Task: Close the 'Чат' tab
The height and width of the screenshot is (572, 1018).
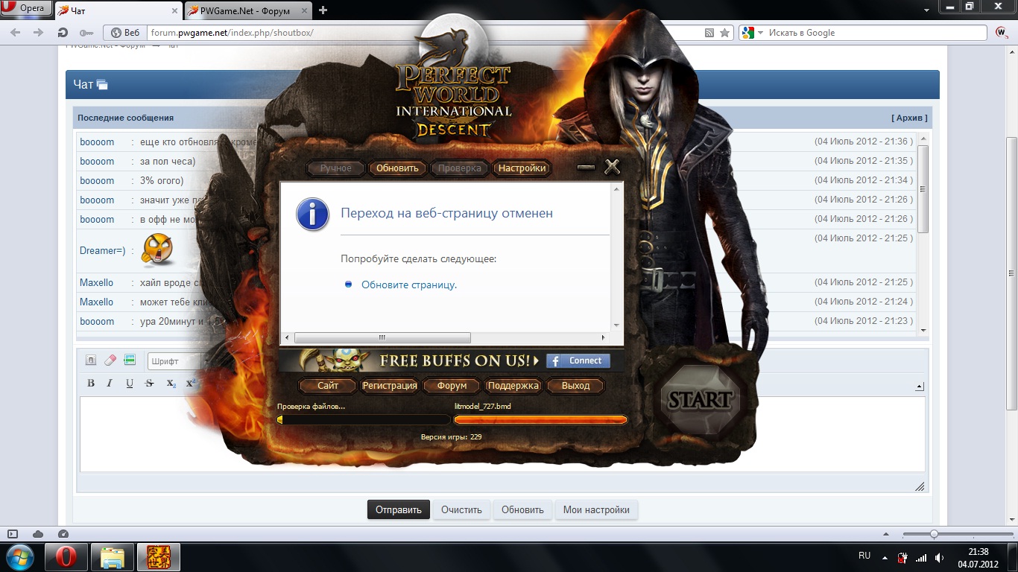Action: pyautogui.click(x=175, y=11)
